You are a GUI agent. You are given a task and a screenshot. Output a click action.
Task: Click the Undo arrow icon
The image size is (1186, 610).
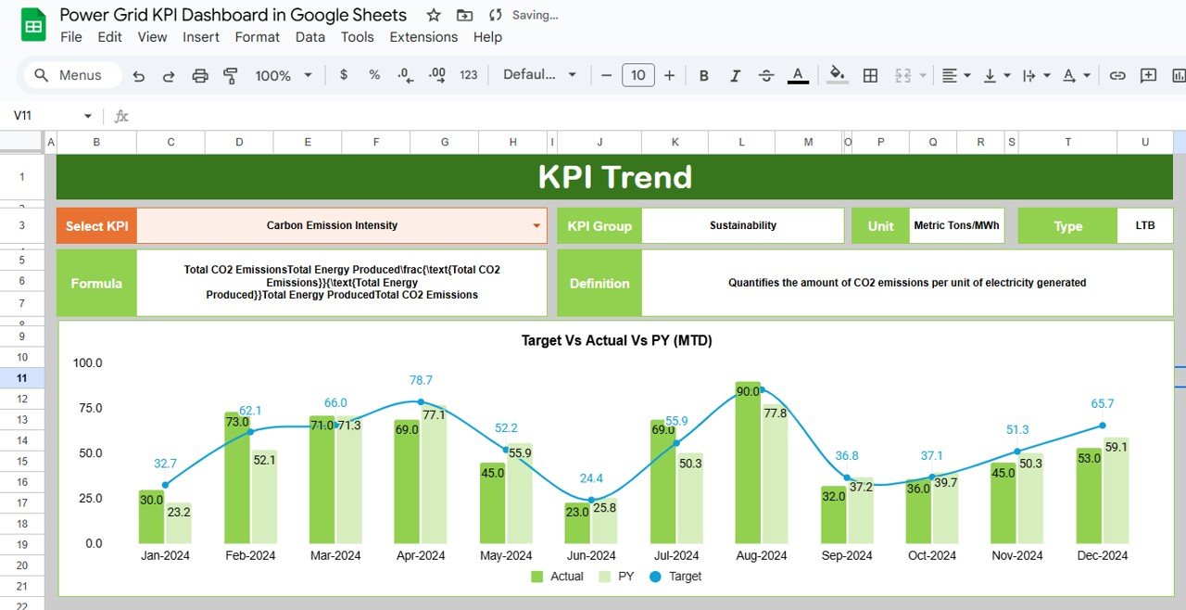[139, 76]
